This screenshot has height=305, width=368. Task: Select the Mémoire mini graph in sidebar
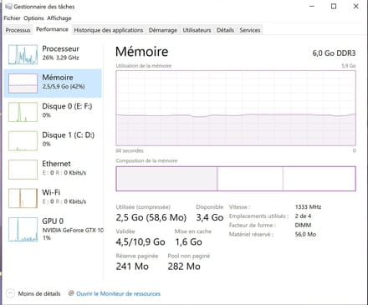[23, 84]
